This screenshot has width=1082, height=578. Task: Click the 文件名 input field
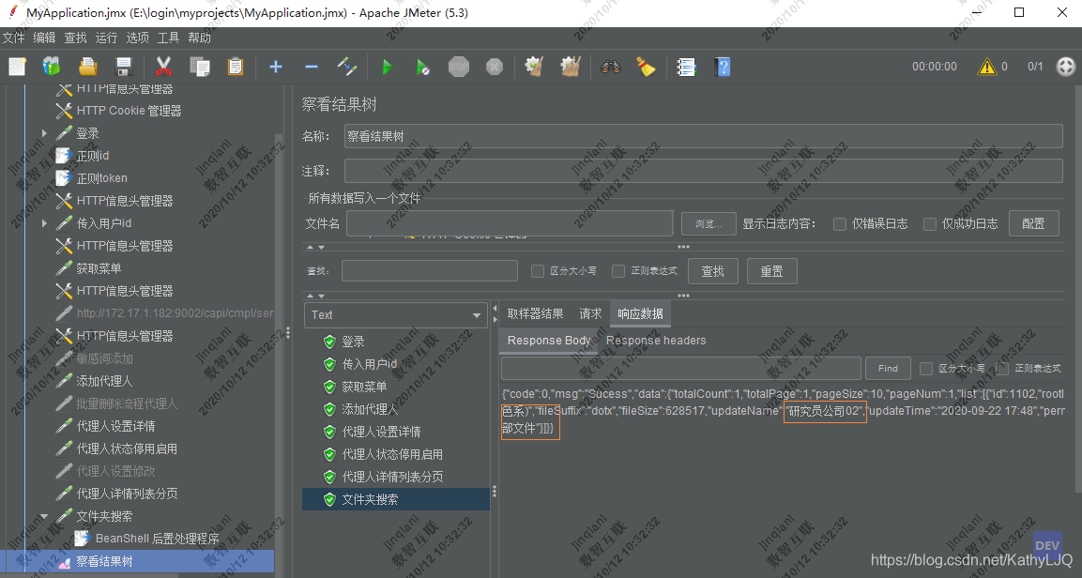point(510,223)
